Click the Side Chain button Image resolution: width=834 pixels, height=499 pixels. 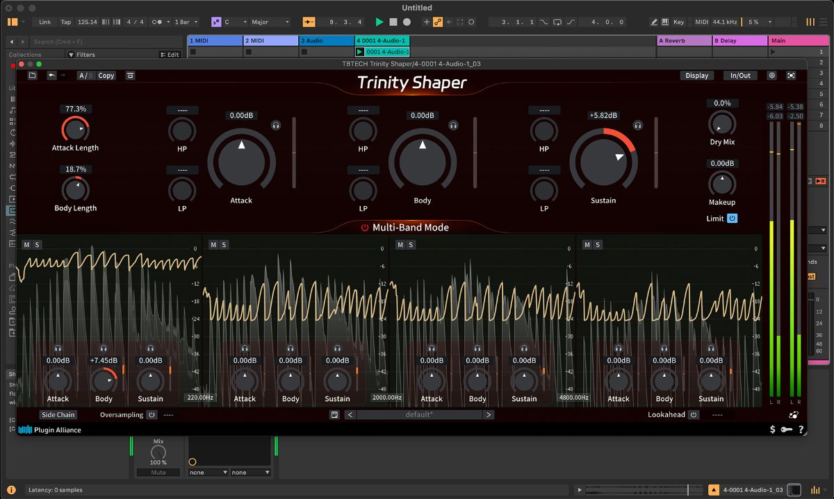point(58,414)
